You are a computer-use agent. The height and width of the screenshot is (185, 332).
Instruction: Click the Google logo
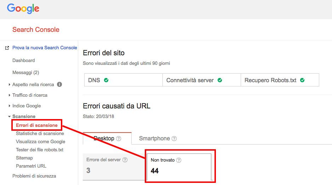pyautogui.click(x=23, y=9)
